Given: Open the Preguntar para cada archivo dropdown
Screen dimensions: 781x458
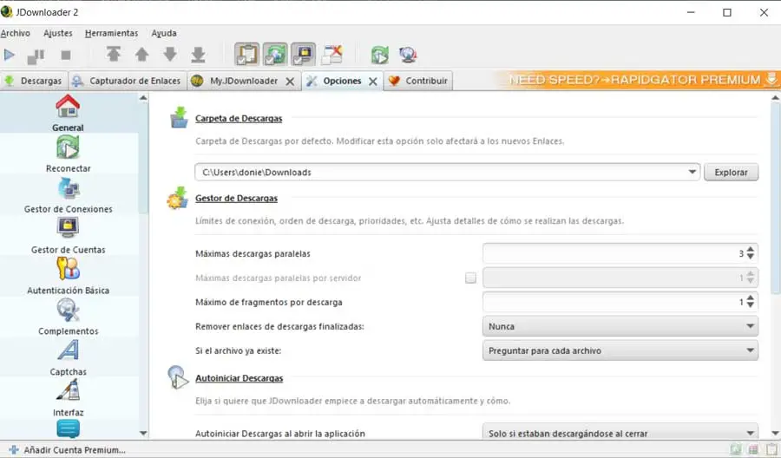Looking at the screenshot, I should (x=620, y=351).
